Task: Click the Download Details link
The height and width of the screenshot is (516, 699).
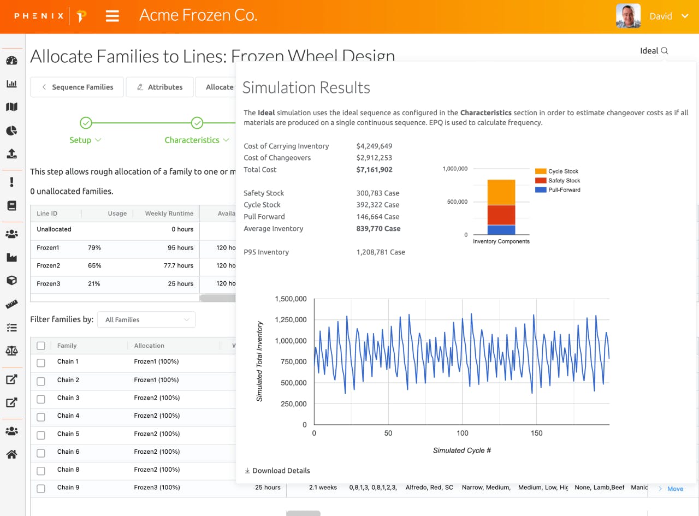Action: 277,471
